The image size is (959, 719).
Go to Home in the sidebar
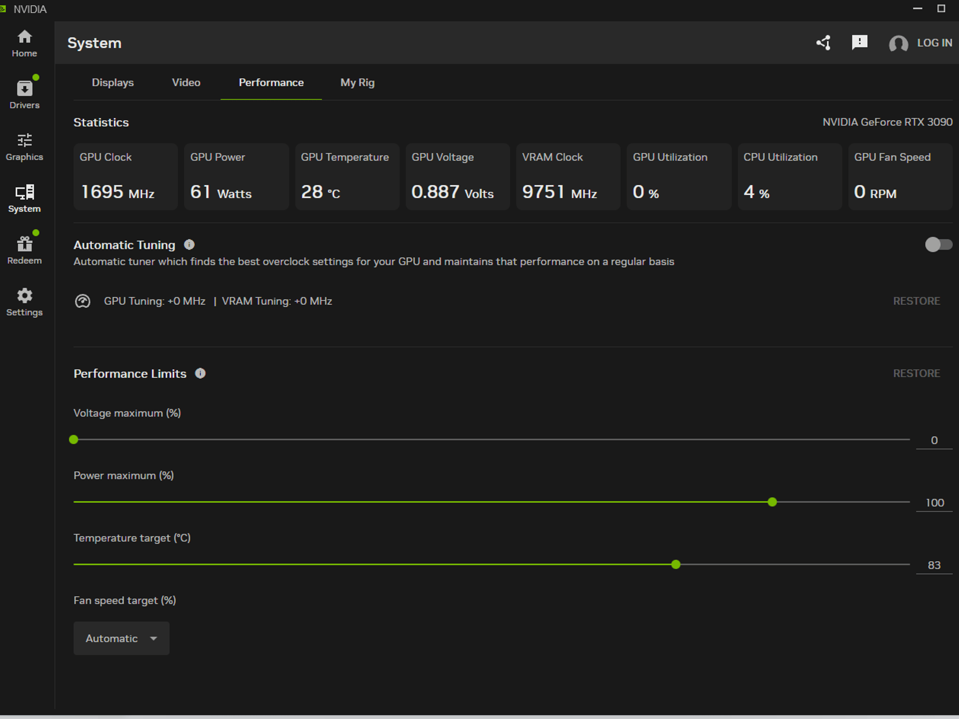click(x=24, y=44)
